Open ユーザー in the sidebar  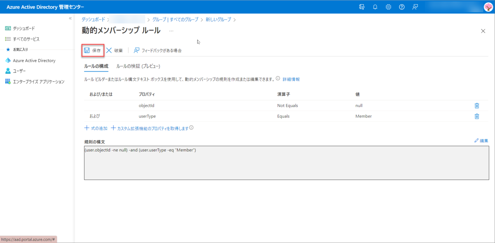(x=15, y=71)
